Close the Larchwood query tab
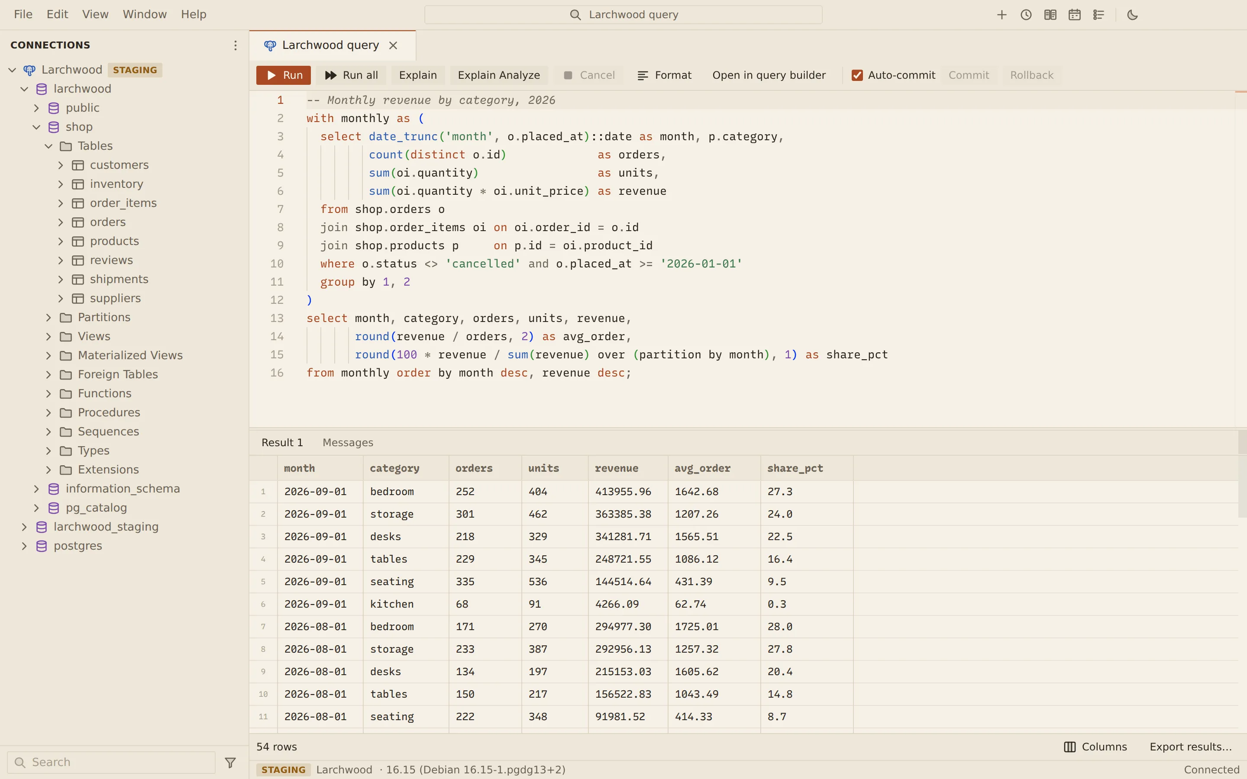The image size is (1247, 779). coord(393,45)
